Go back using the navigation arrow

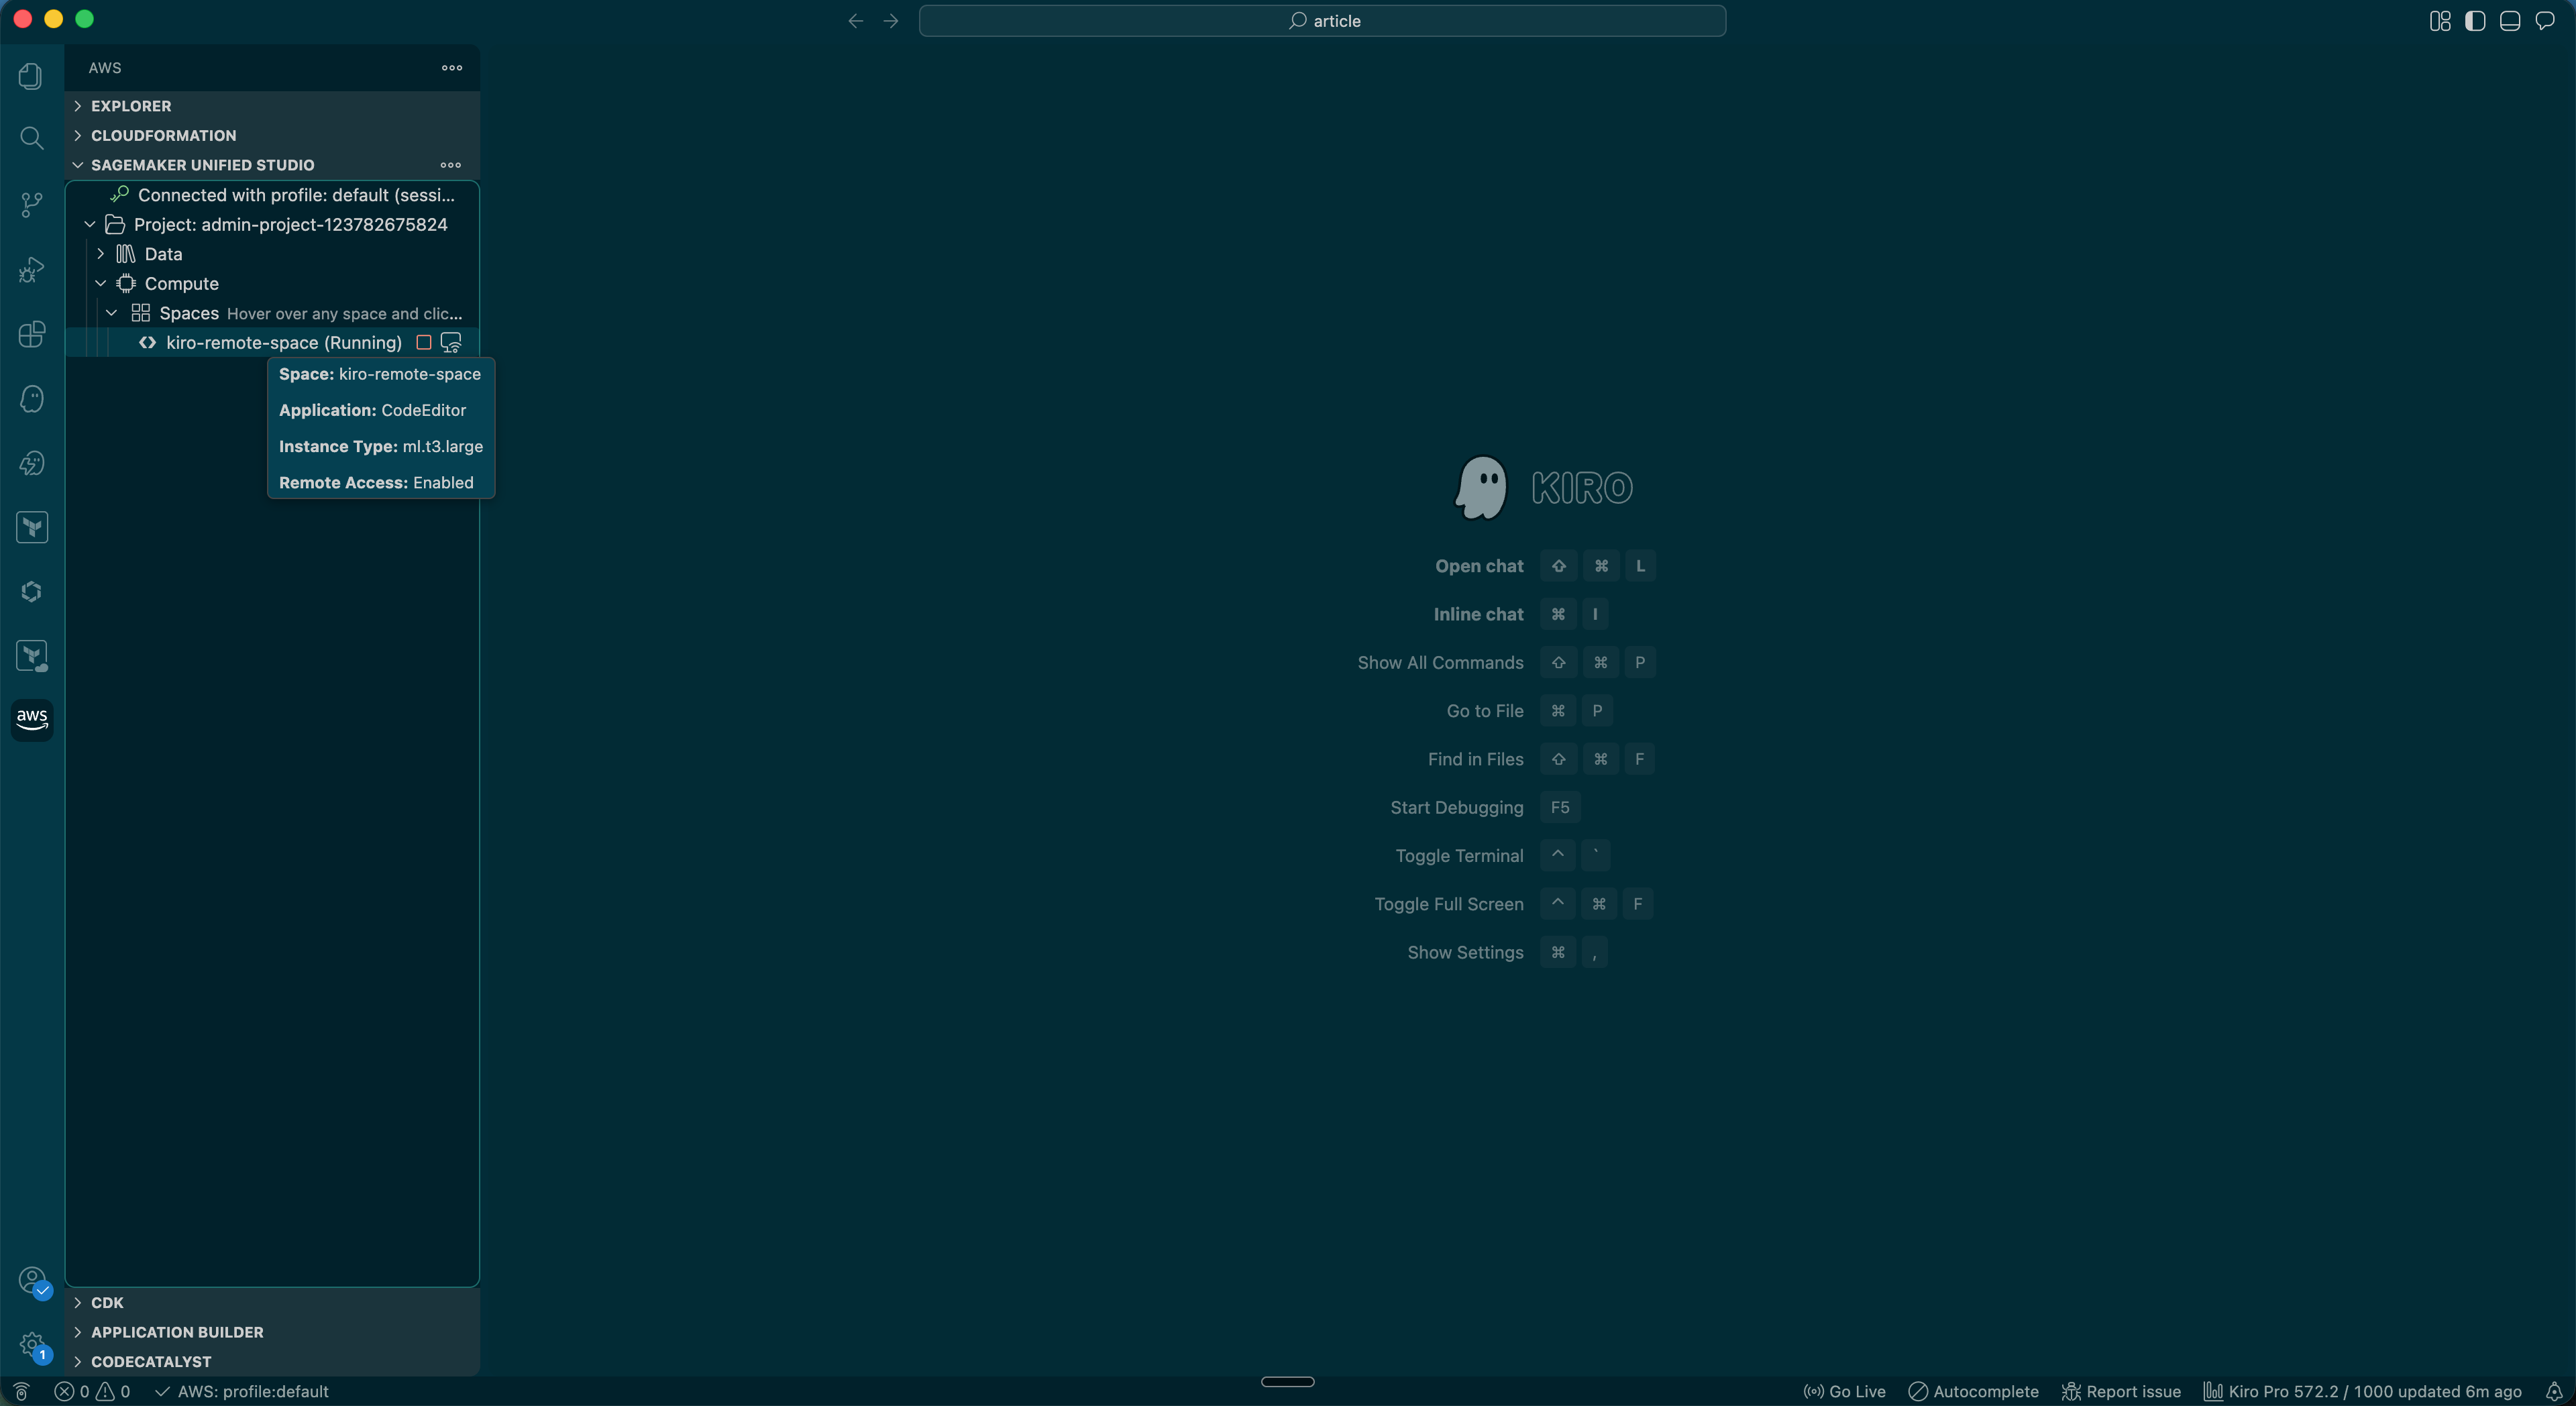point(855,21)
